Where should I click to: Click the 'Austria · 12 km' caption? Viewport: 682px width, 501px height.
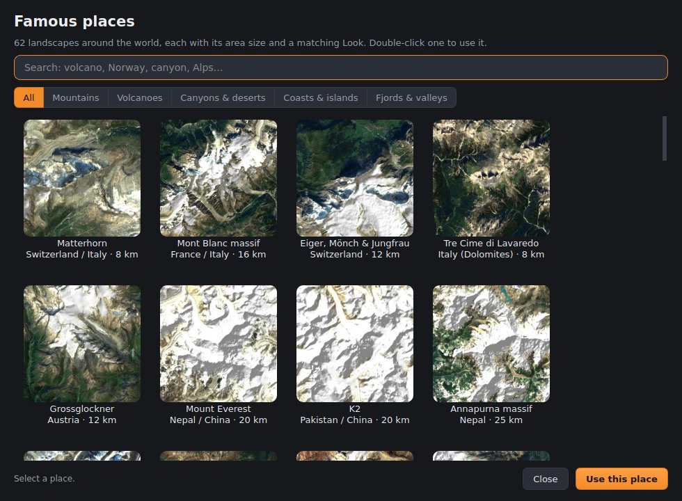pyautogui.click(x=82, y=420)
